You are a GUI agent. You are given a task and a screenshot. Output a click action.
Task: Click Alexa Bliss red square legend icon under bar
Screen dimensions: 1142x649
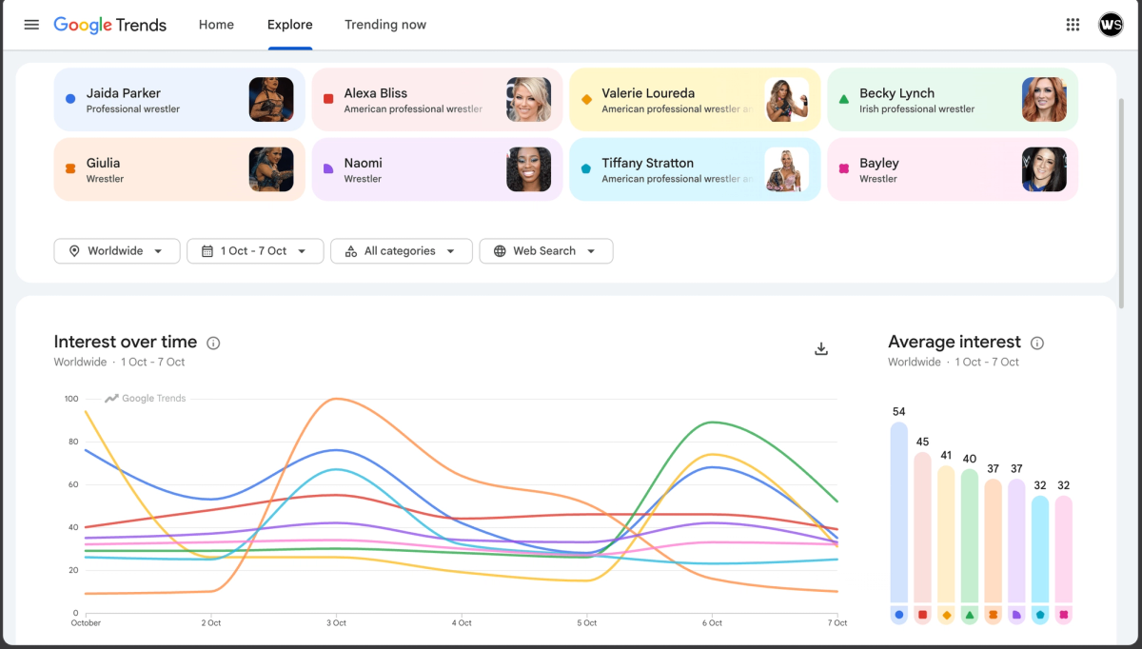(x=922, y=615)
